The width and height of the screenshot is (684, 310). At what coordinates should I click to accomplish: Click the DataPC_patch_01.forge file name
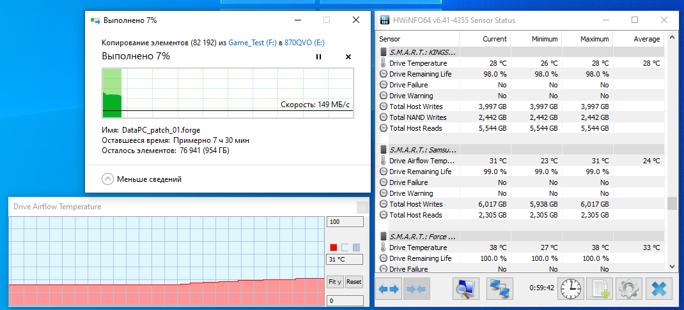tap(161, 130)
